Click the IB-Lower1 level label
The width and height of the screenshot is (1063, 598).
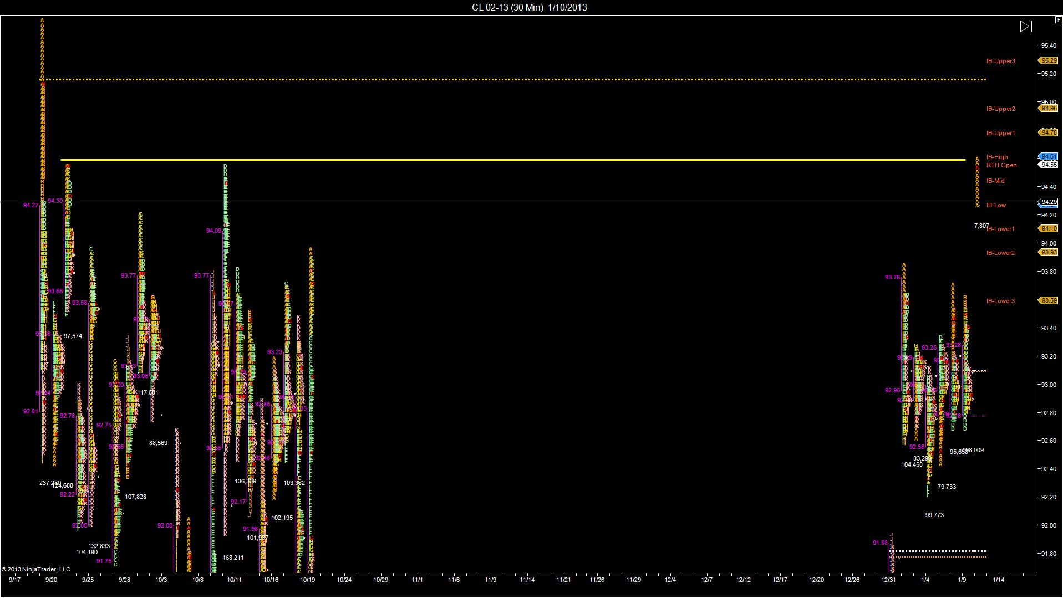(1001, 229)
